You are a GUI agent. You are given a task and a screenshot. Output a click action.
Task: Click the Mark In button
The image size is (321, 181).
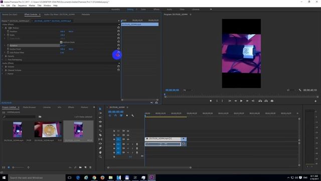coord(217,101)
